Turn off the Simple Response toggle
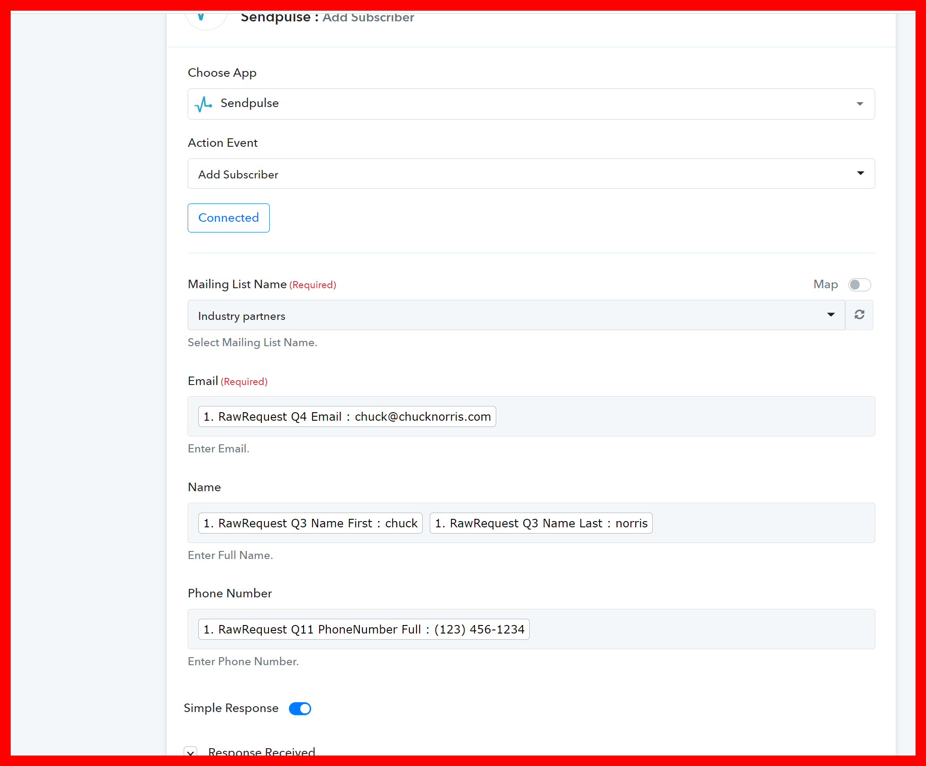 [x=300, y=708]
